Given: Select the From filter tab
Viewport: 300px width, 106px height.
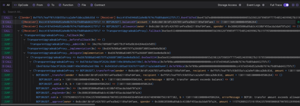Looking at the screenshot, I should 38,5.
